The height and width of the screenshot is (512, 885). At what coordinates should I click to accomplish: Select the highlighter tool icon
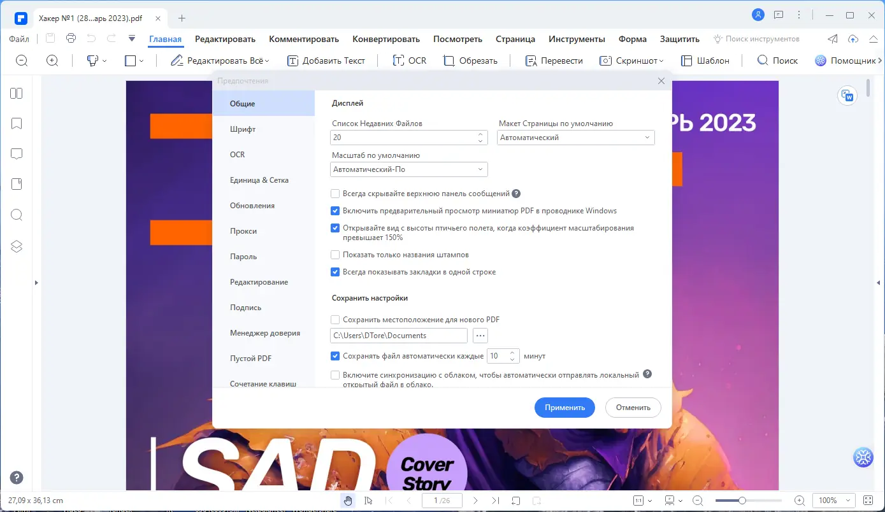click(92, 60)
